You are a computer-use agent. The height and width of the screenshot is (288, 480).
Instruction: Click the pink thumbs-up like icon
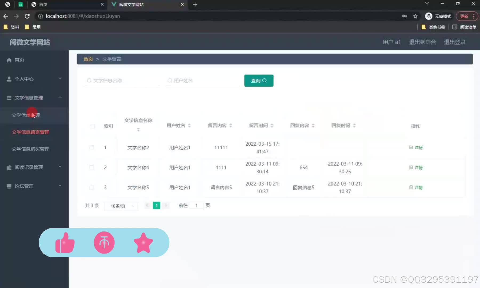(x=65, y=243)
